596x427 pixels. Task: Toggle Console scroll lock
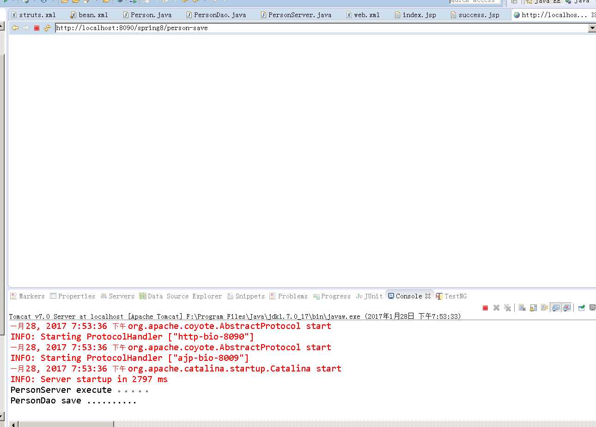[533, 308]
